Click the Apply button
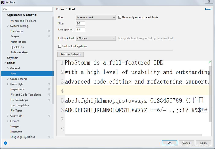 [x=203, y=143]
